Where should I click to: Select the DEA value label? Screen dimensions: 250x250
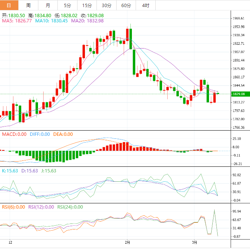click(x=63, y=134)
